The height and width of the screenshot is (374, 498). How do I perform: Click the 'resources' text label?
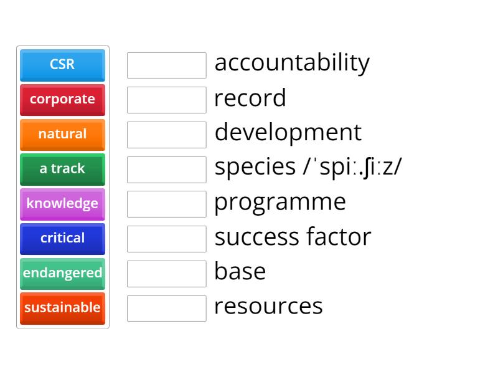coord(268,306)
